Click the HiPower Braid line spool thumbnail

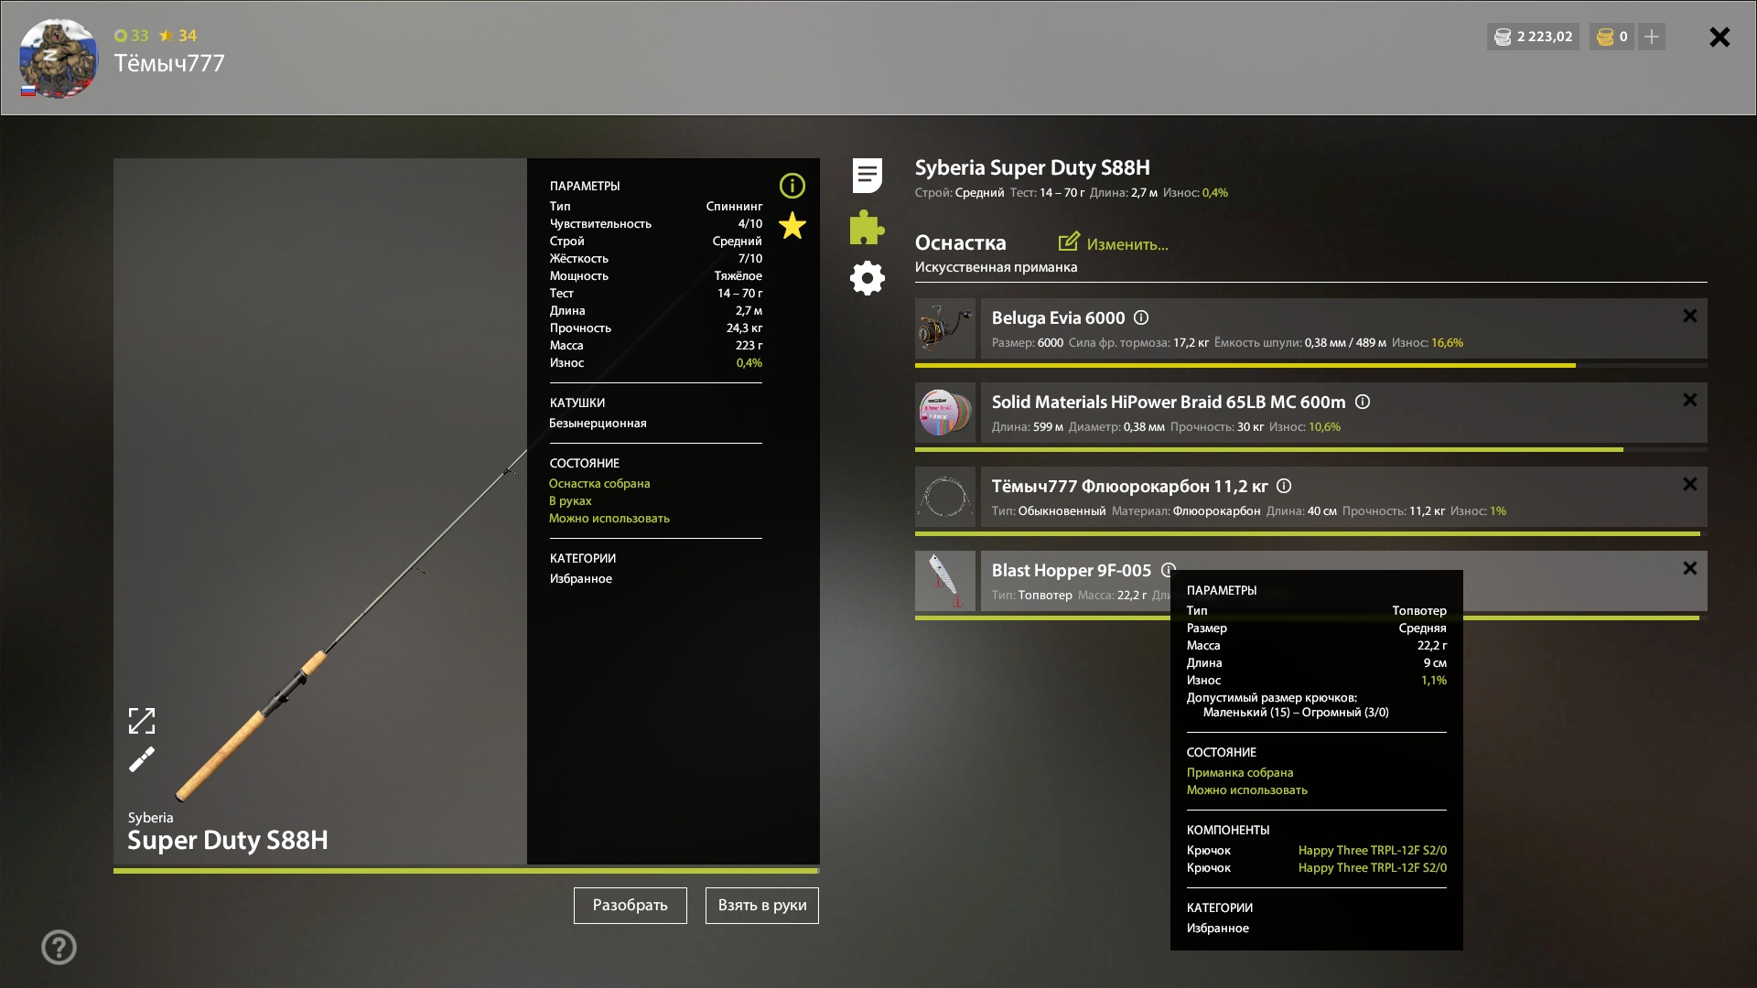[x=945, y=413]
